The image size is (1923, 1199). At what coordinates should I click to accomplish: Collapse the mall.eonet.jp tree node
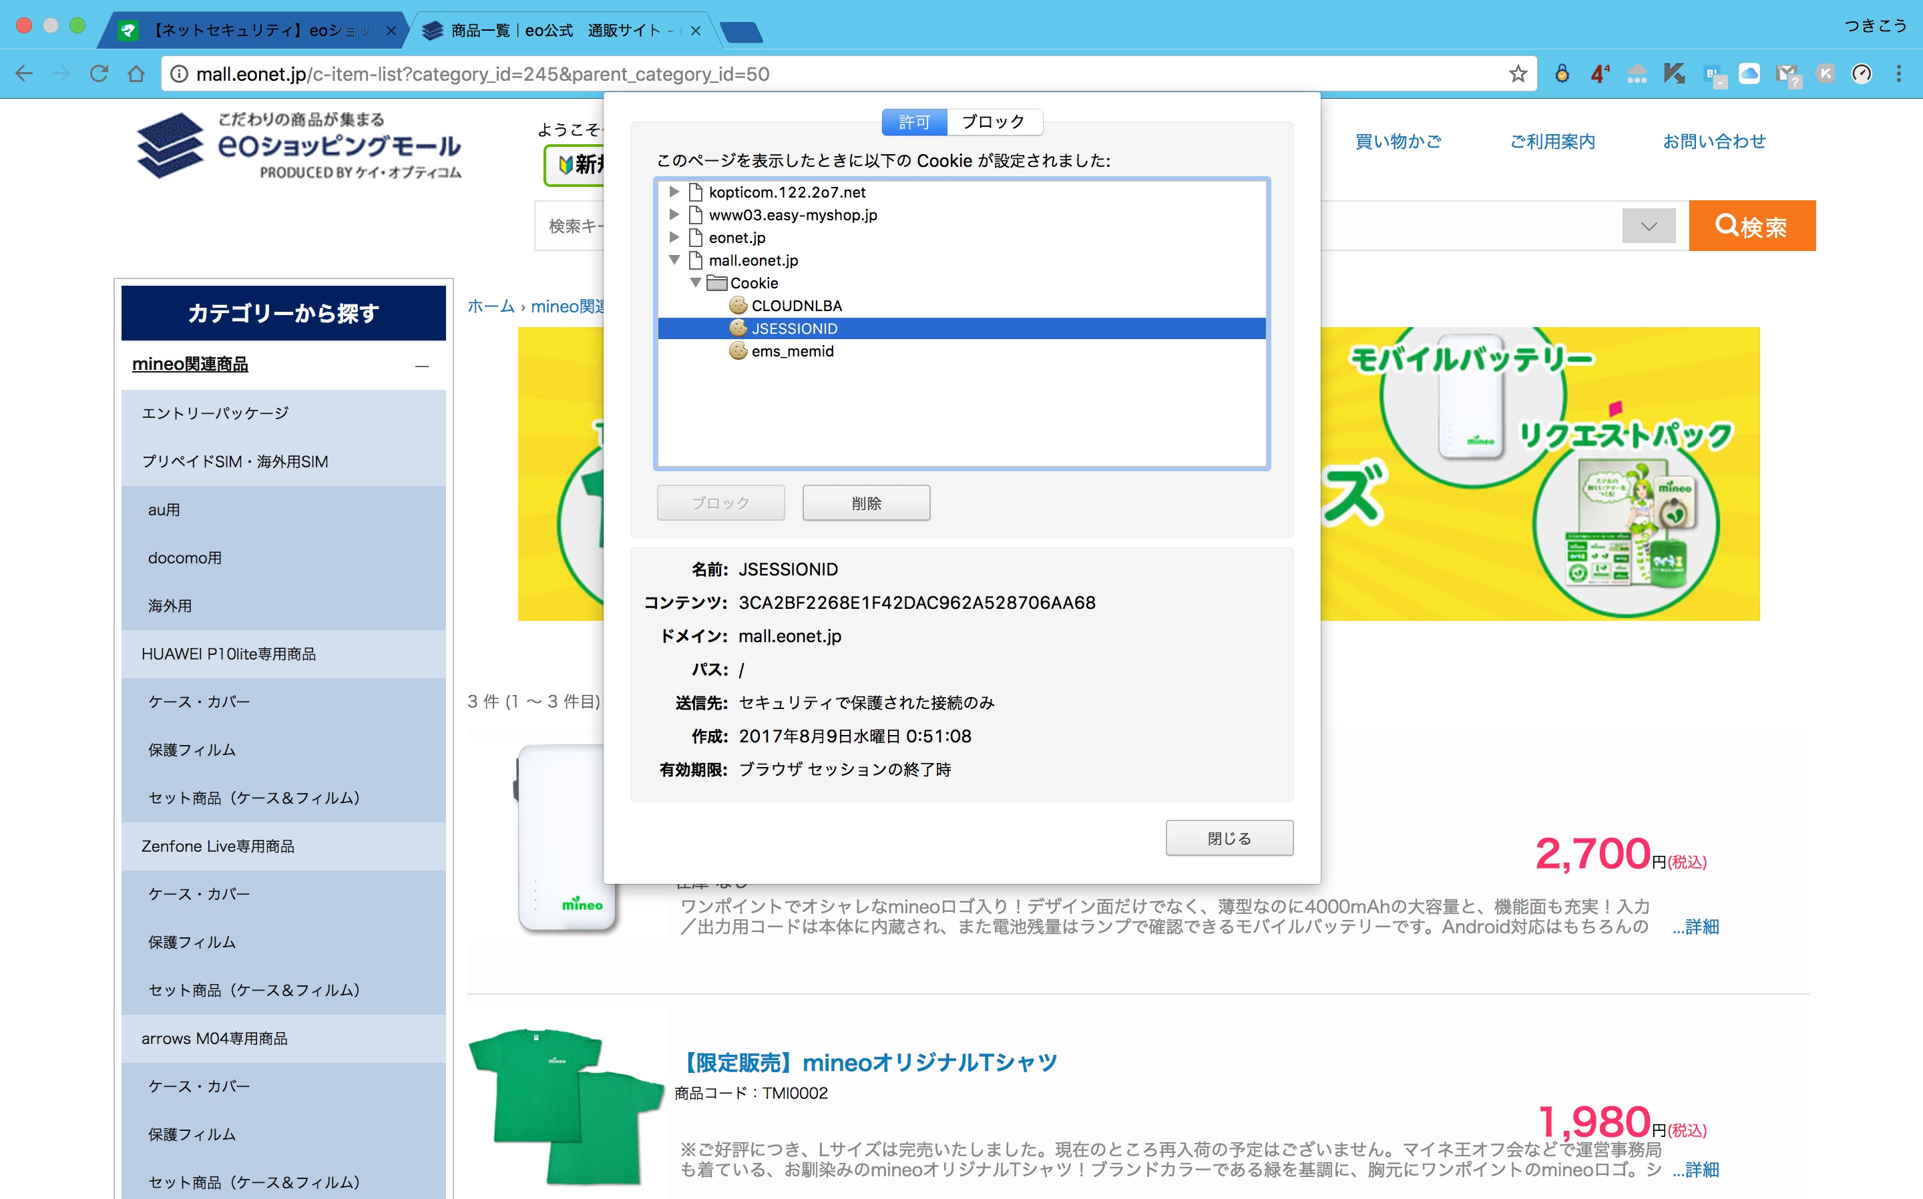674,260
